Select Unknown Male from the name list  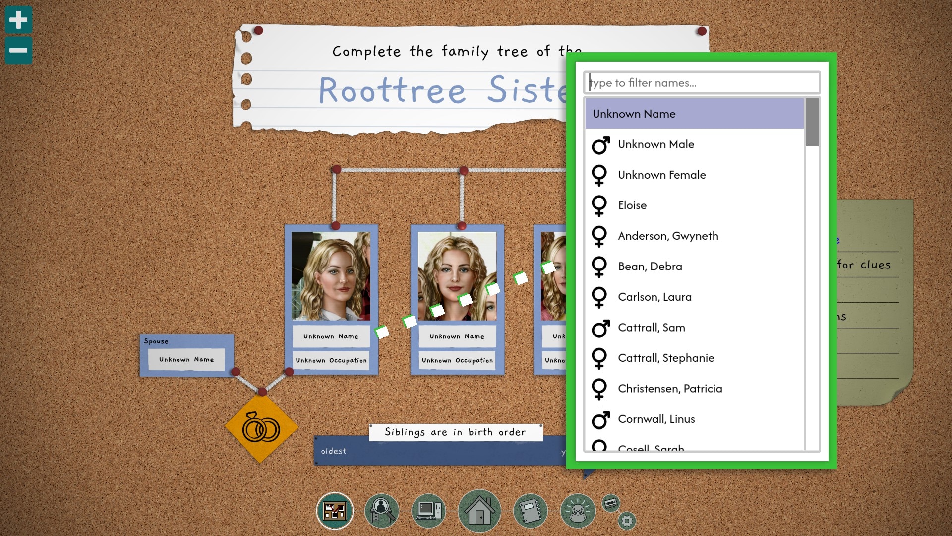tap(655, 144)
